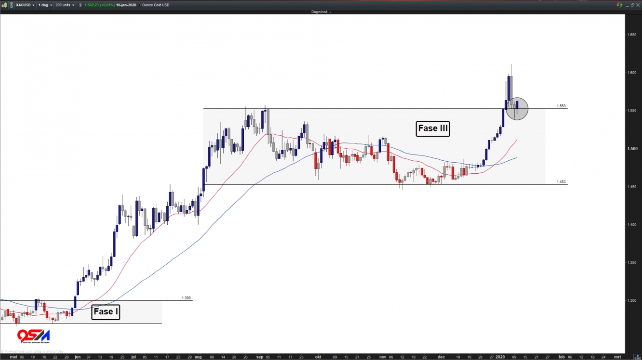Close the chart window
This screenshot has width=642, height=360.
click(x=638, y=5)
